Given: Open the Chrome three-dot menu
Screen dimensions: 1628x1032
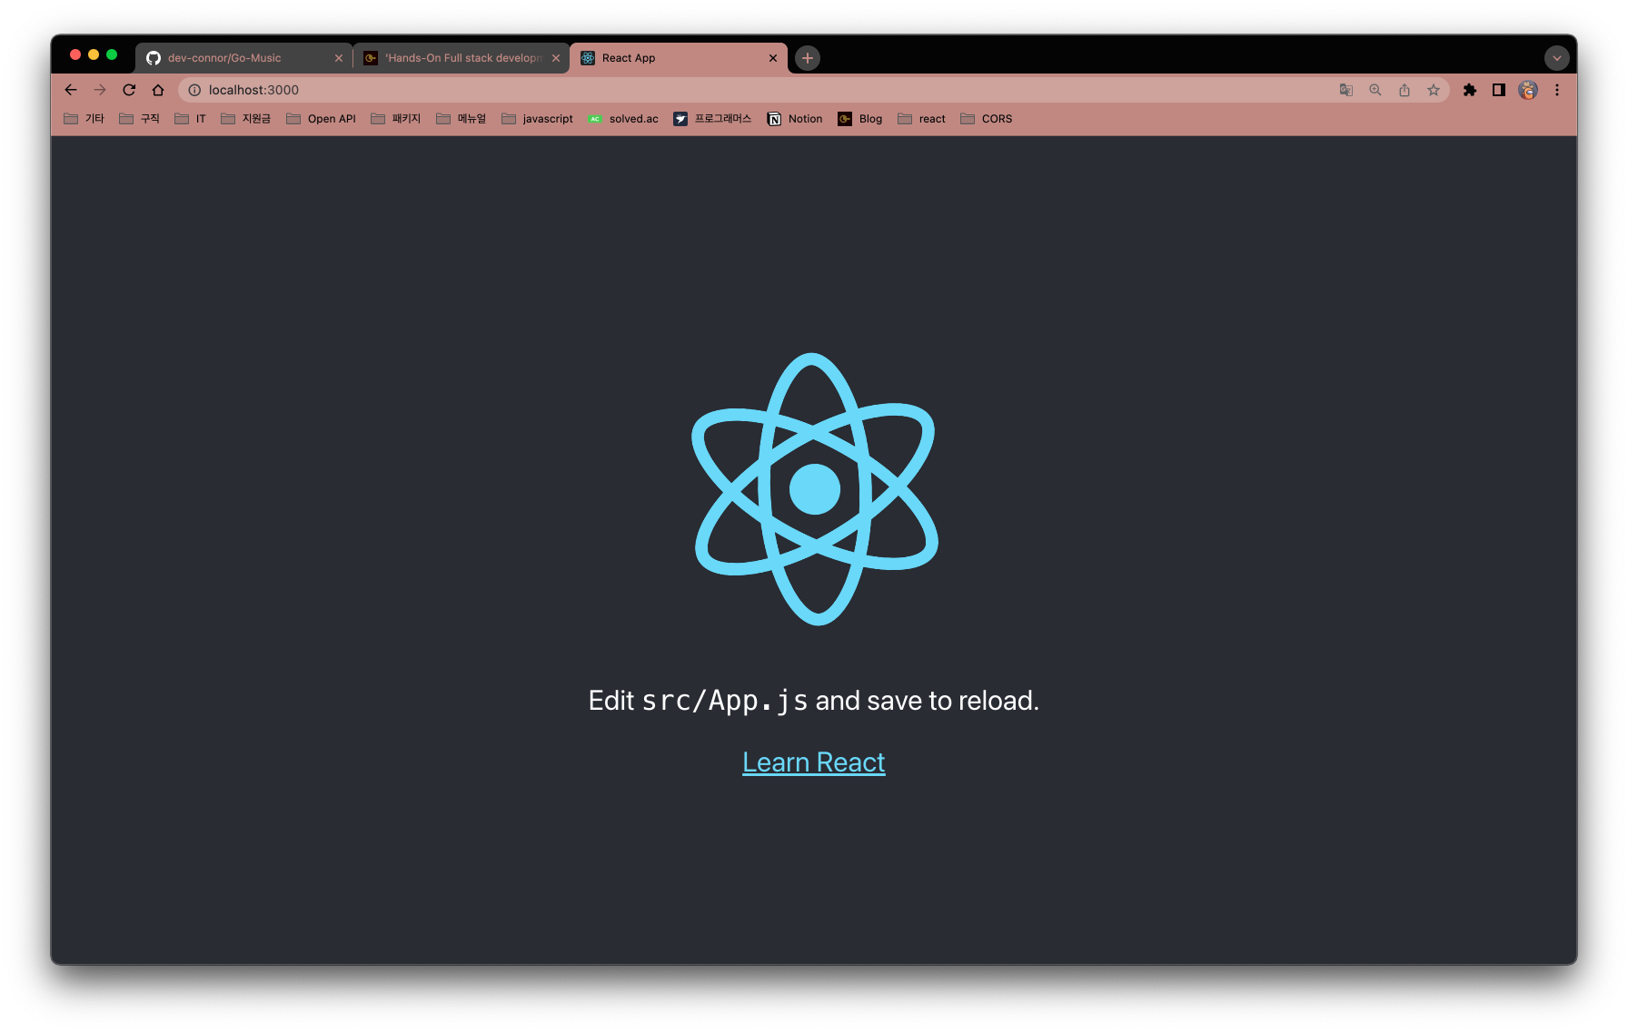Looking at the screenshot, I should pos(1557,90).
